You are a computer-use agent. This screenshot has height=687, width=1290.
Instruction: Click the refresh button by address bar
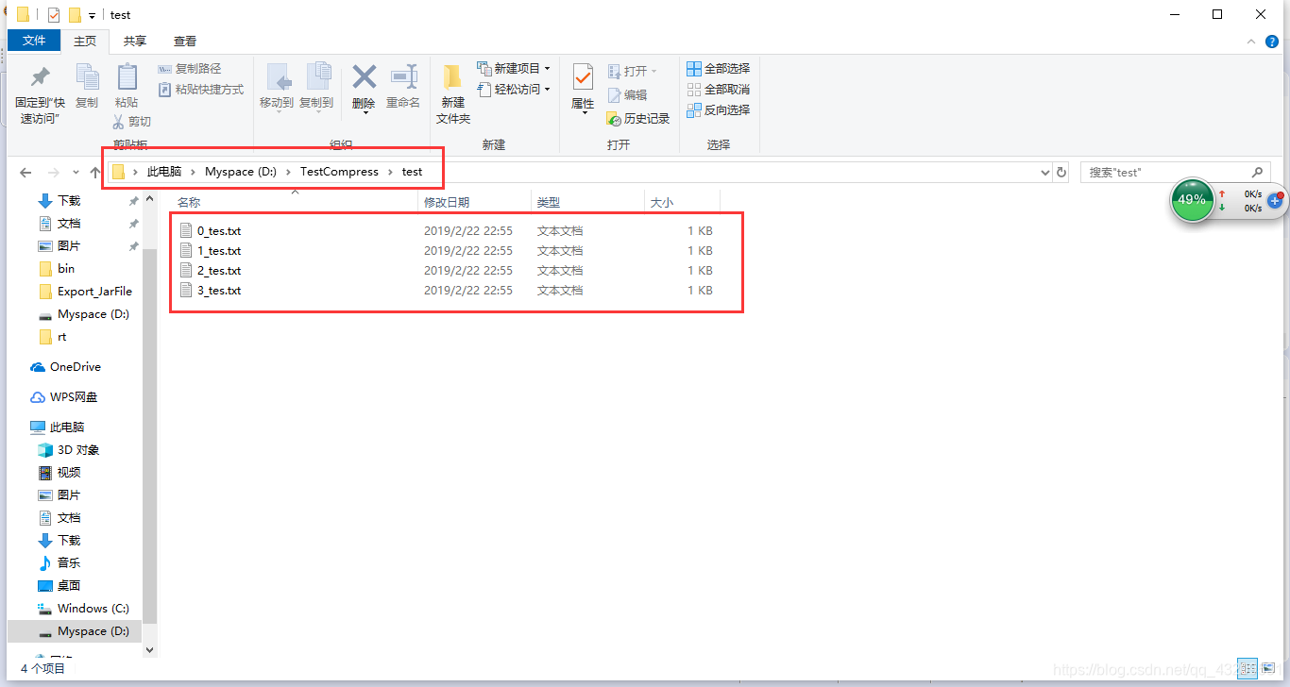point(1061,173)
